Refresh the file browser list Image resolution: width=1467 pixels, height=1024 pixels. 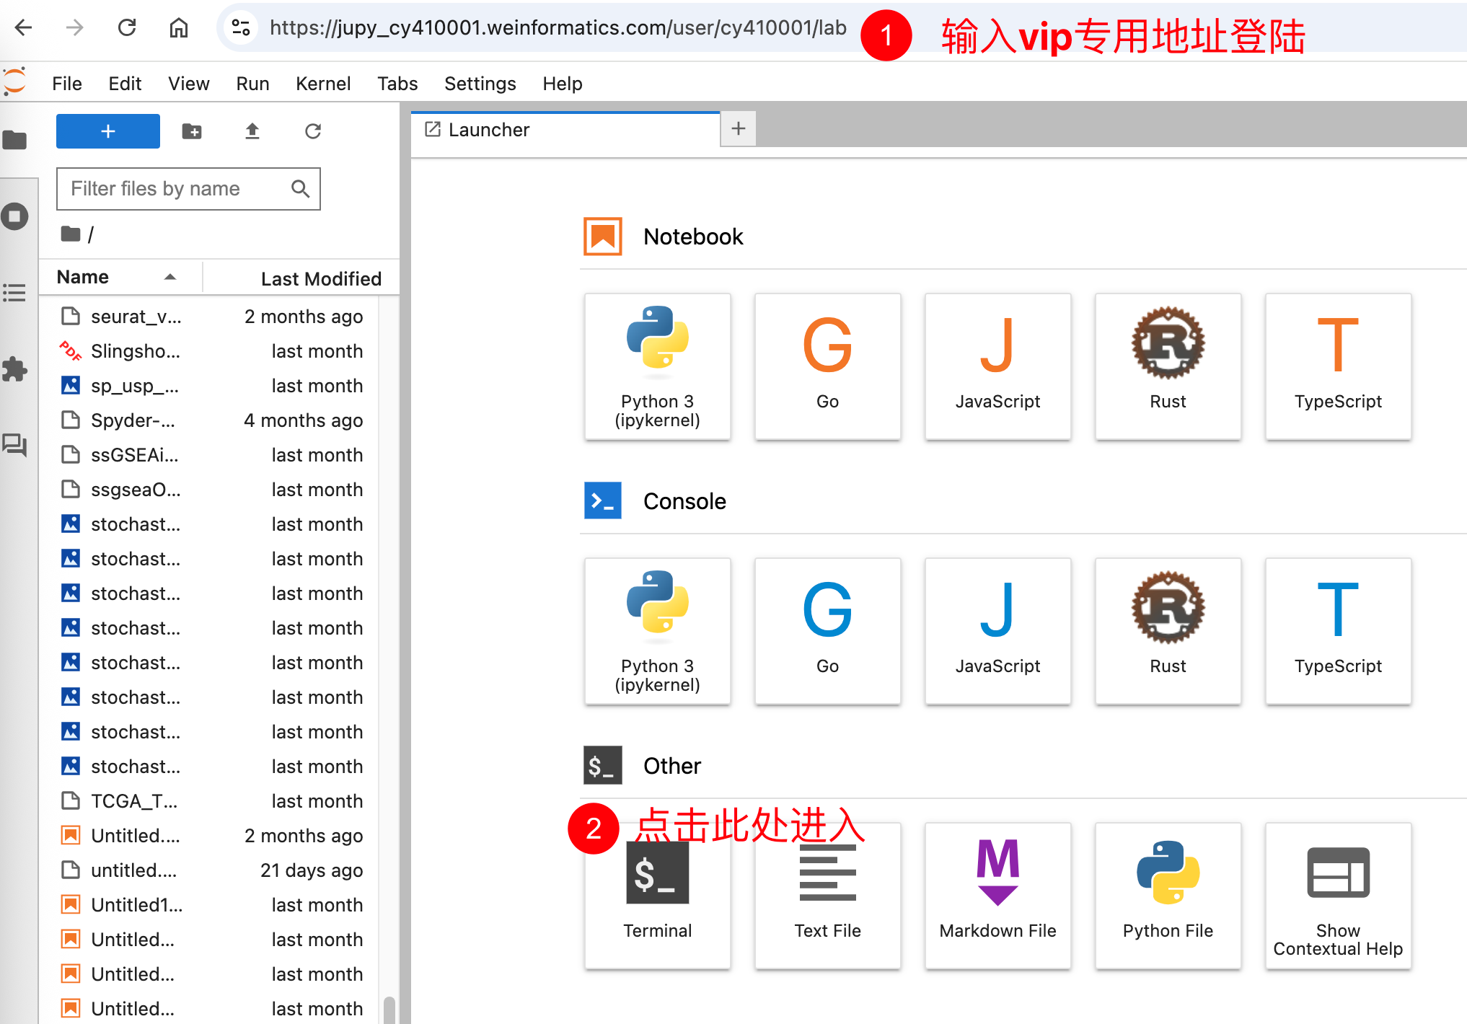coord(312,131)
